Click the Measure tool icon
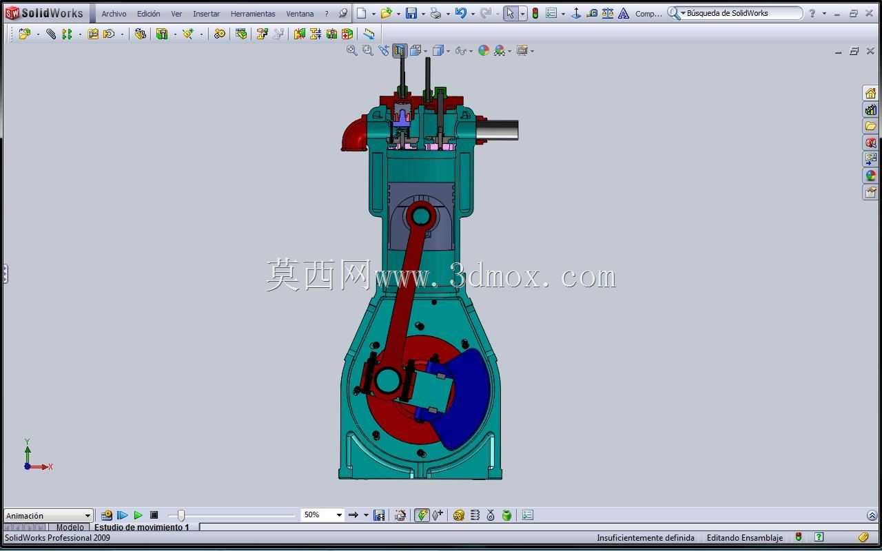The height and width of the screenshot is (551, 882). coord(592,13)
